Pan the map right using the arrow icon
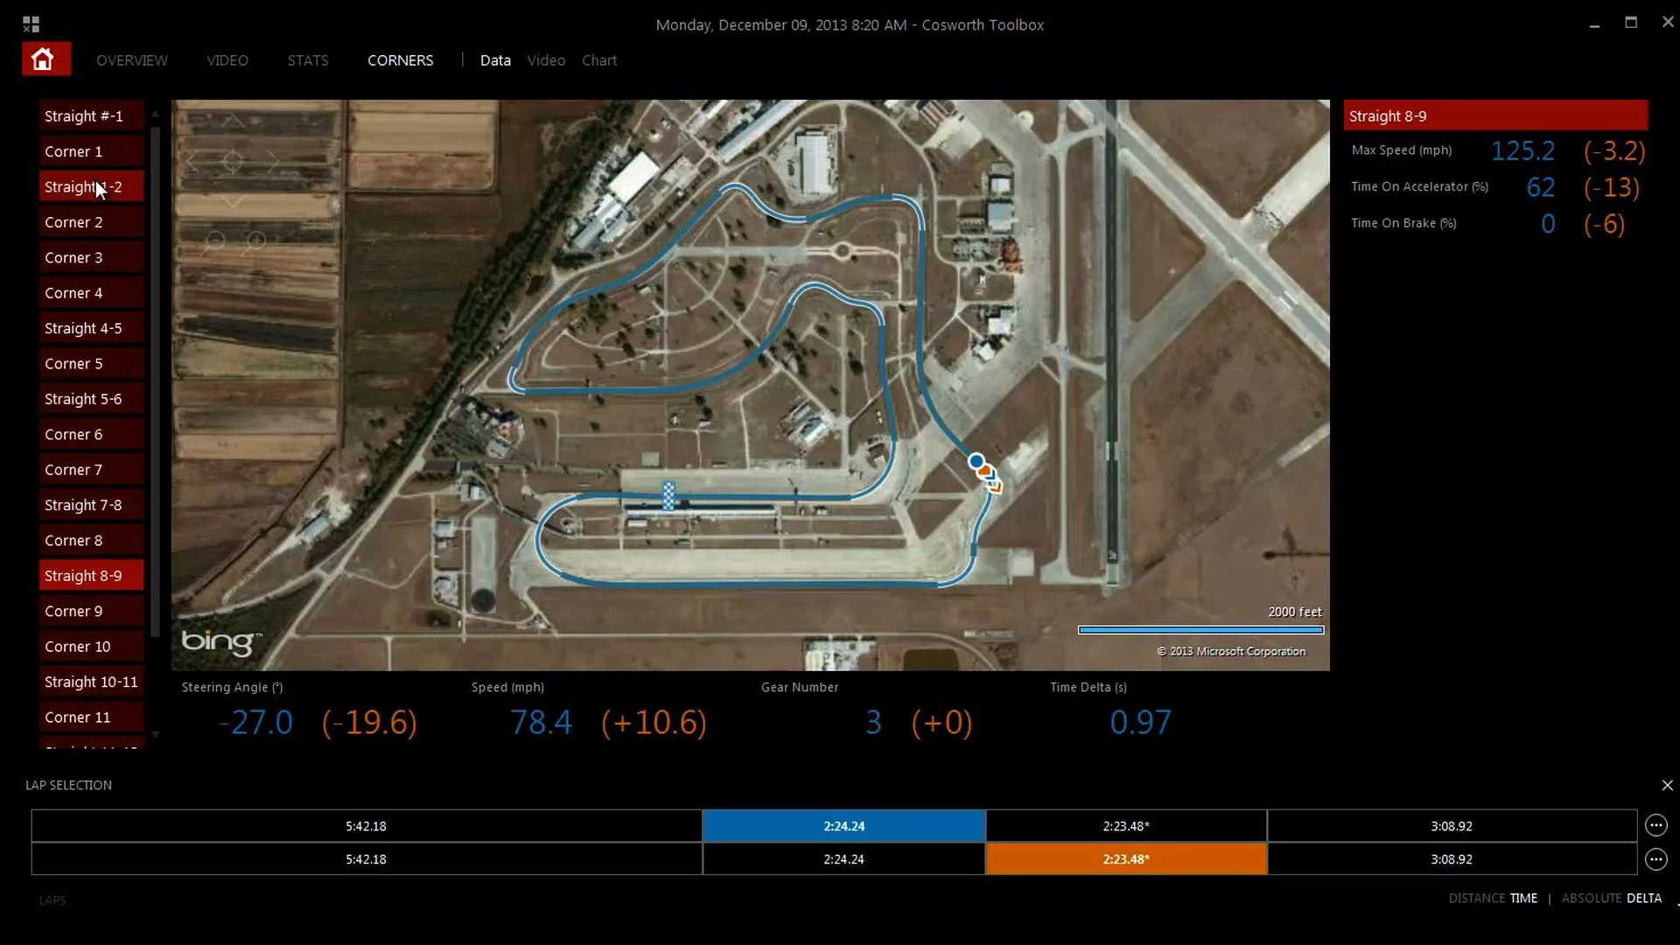The image size is (1680, 945). point(274,160)
